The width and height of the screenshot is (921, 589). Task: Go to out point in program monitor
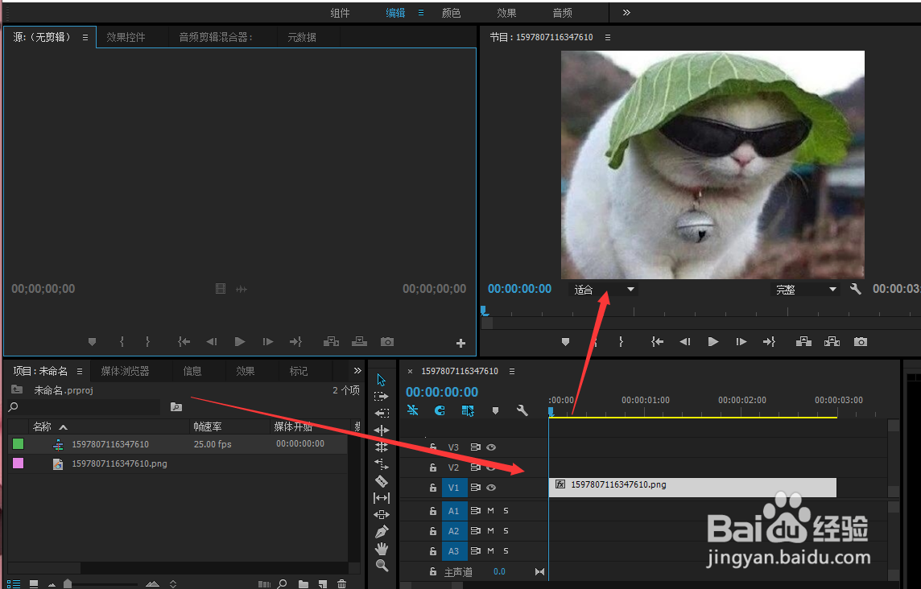coord(769,342)
